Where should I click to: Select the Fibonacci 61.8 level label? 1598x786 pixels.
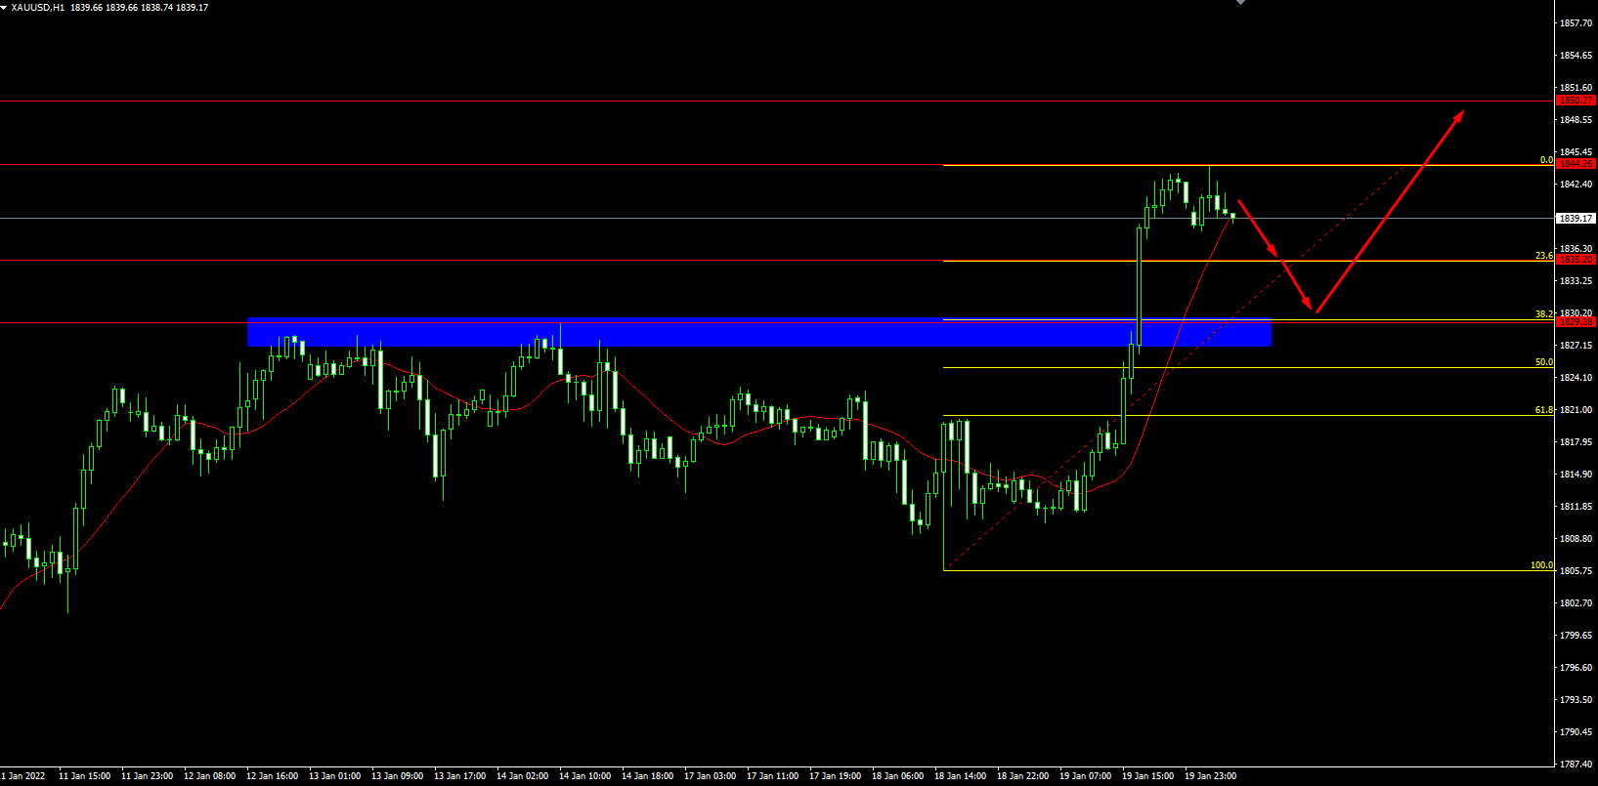pyautogui.click(x=1543, y=410)
